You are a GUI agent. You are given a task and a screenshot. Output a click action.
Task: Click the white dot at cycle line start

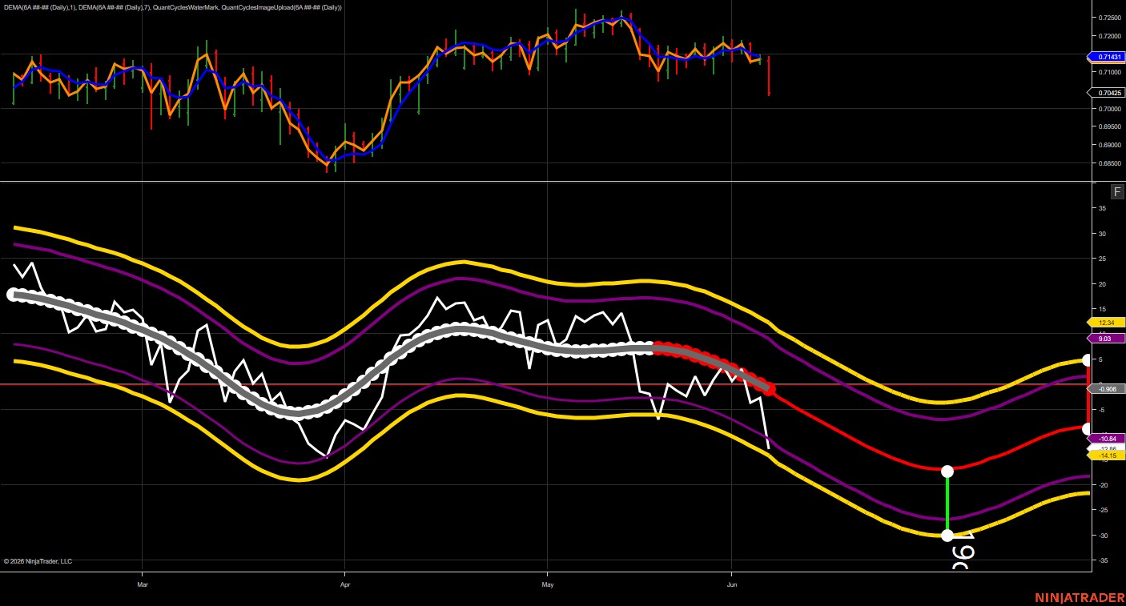(x=12, y=295)
